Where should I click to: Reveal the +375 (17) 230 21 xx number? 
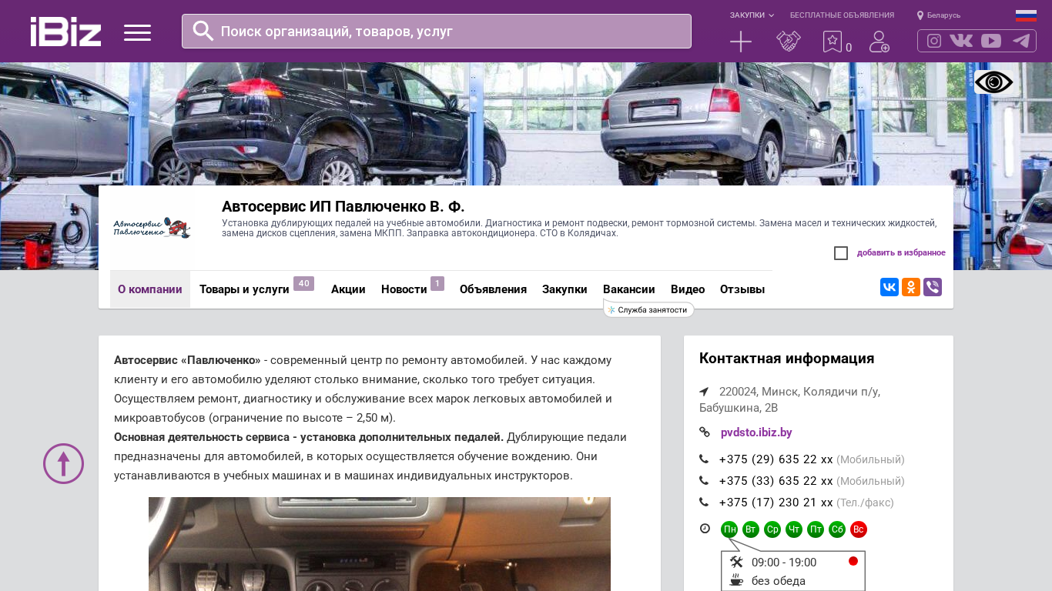[x=776, y=503]
